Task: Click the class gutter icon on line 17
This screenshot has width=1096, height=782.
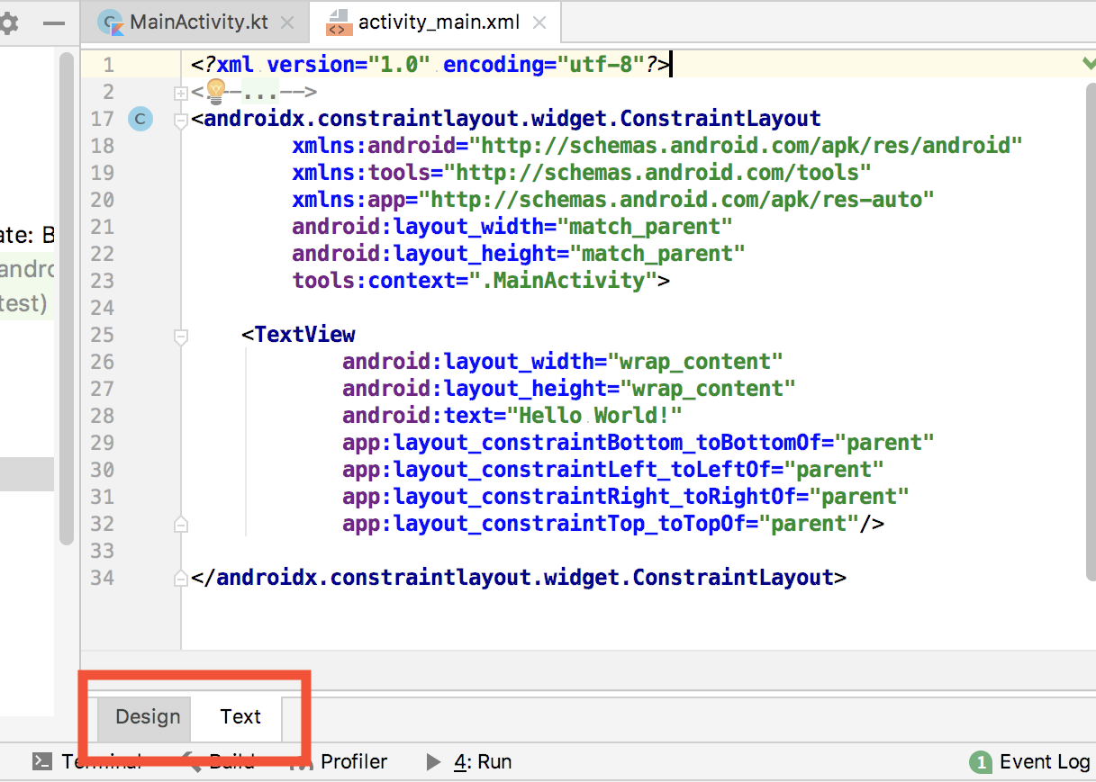Action: pyautogui.click(x=140, y=119)
